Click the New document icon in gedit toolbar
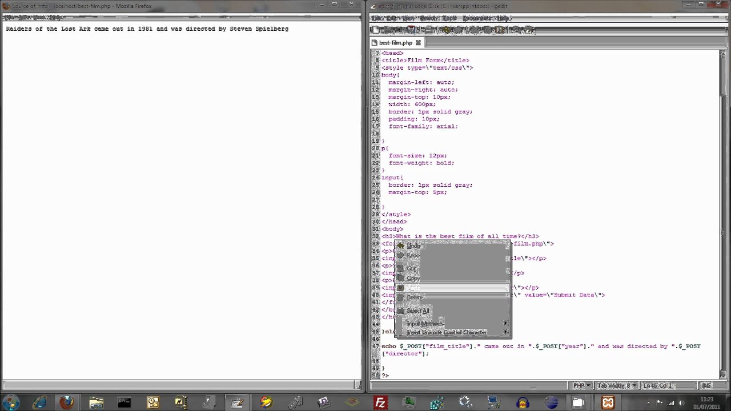The image size is (731, 411). click(376, 30)
